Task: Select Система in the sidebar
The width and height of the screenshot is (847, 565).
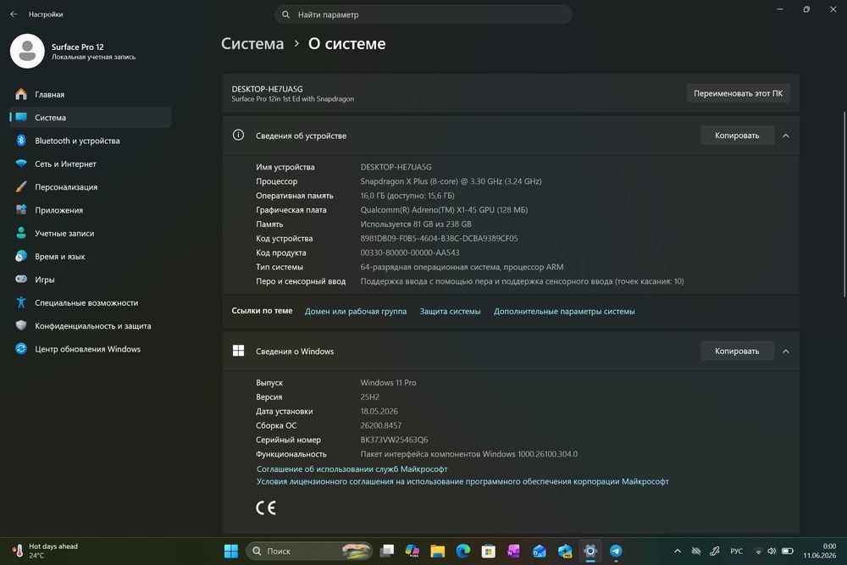Action: [91, 117]
